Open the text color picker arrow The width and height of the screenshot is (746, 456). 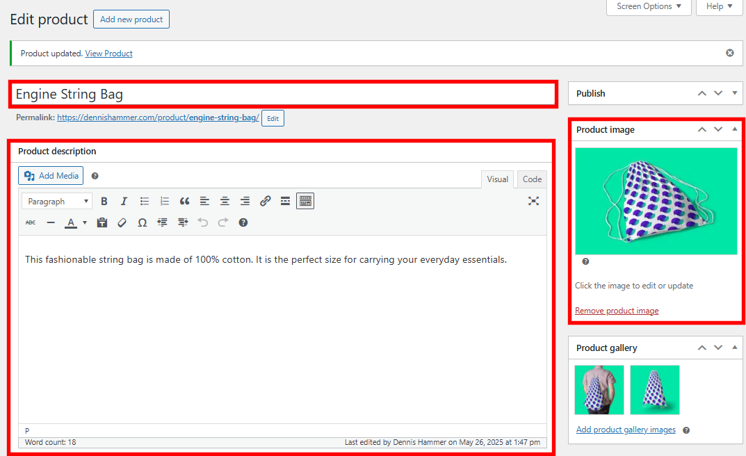[84, 222]
